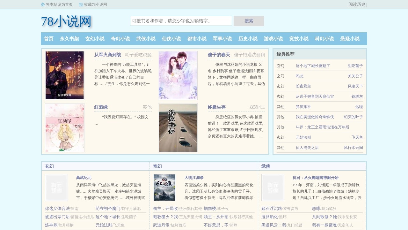Switch to the 武侠小说 navigation tab
This screenshot has height=230, width=408.
point(145,39)
